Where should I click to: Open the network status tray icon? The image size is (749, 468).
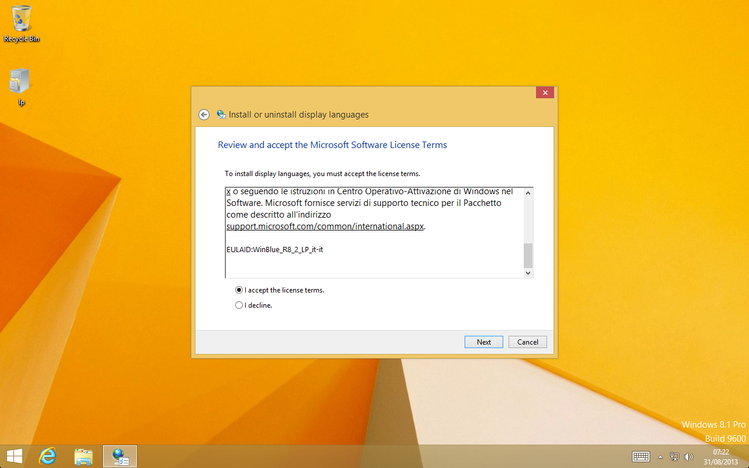tap(675, 457)
